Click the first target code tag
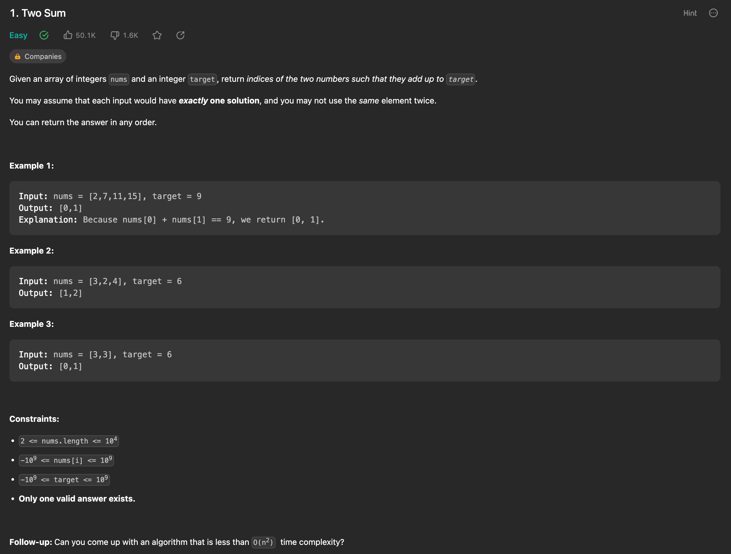Viewport: 731px width, 554px height. [202, 79]
